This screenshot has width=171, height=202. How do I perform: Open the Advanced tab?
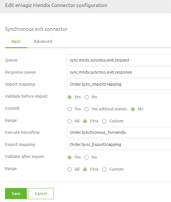43,41
